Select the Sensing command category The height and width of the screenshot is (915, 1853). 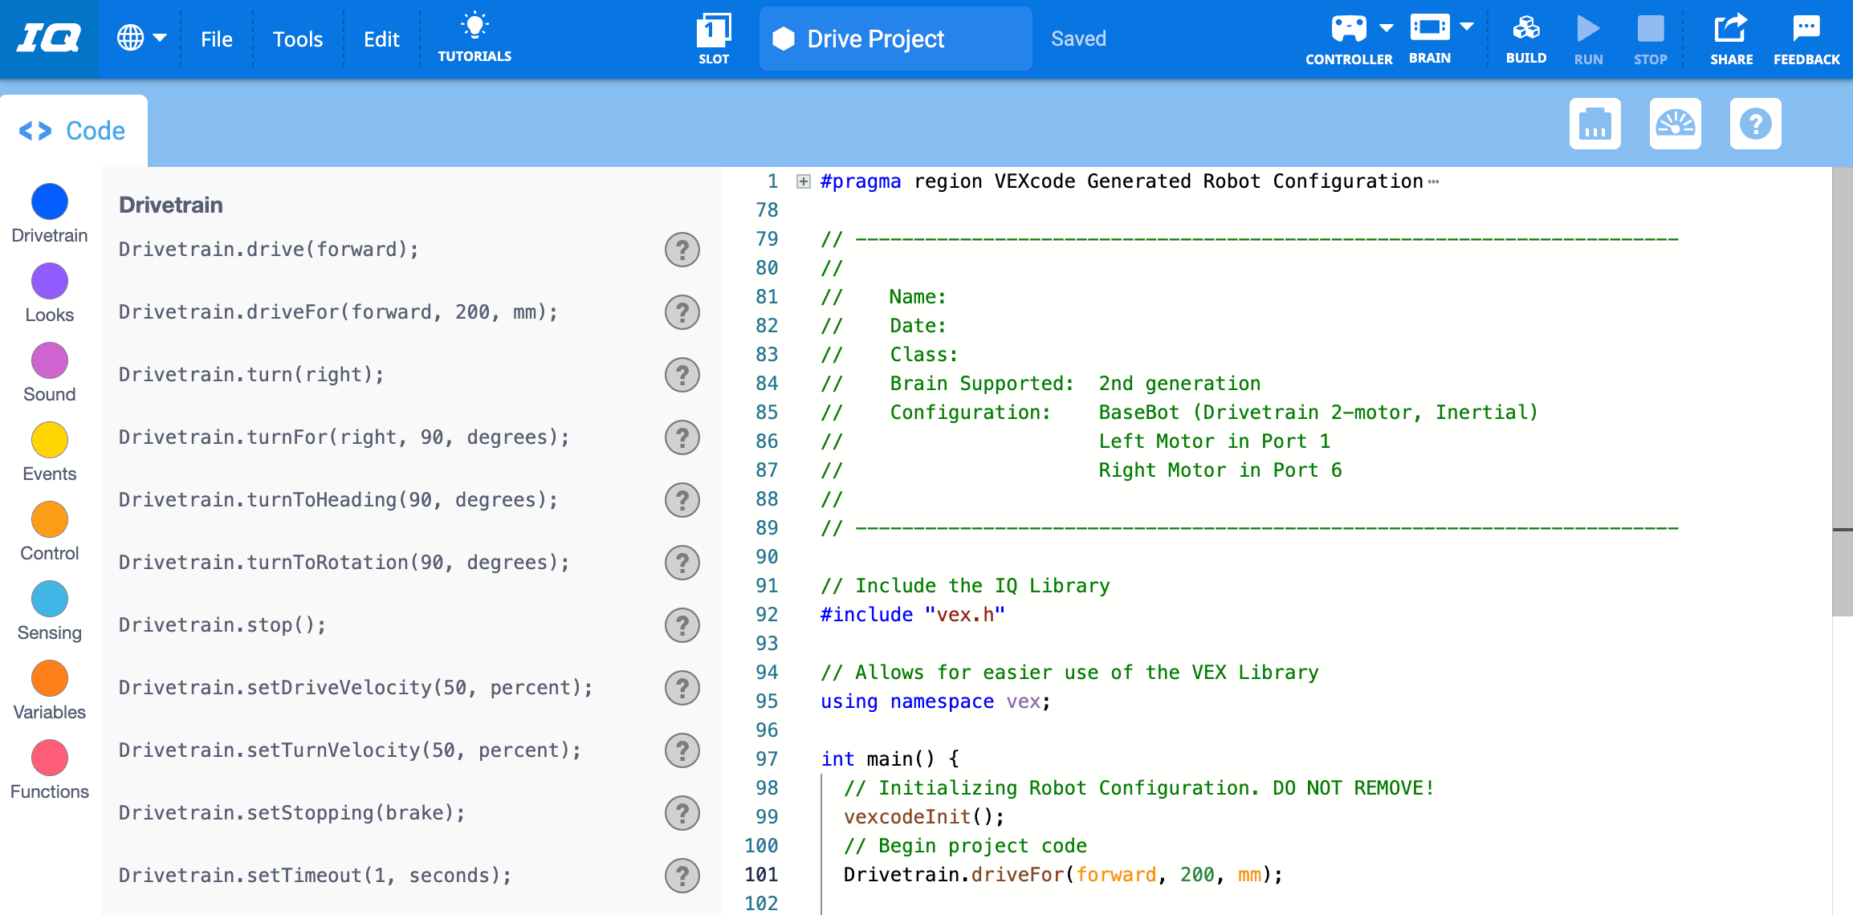pyautogui.click(x=49, y=598)
